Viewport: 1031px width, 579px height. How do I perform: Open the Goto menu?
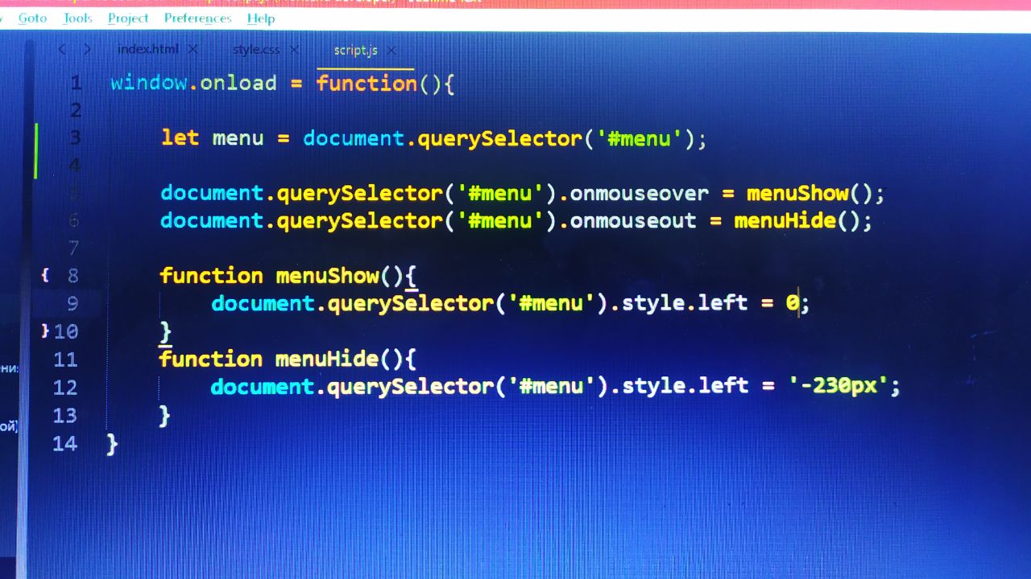point(32,18)
